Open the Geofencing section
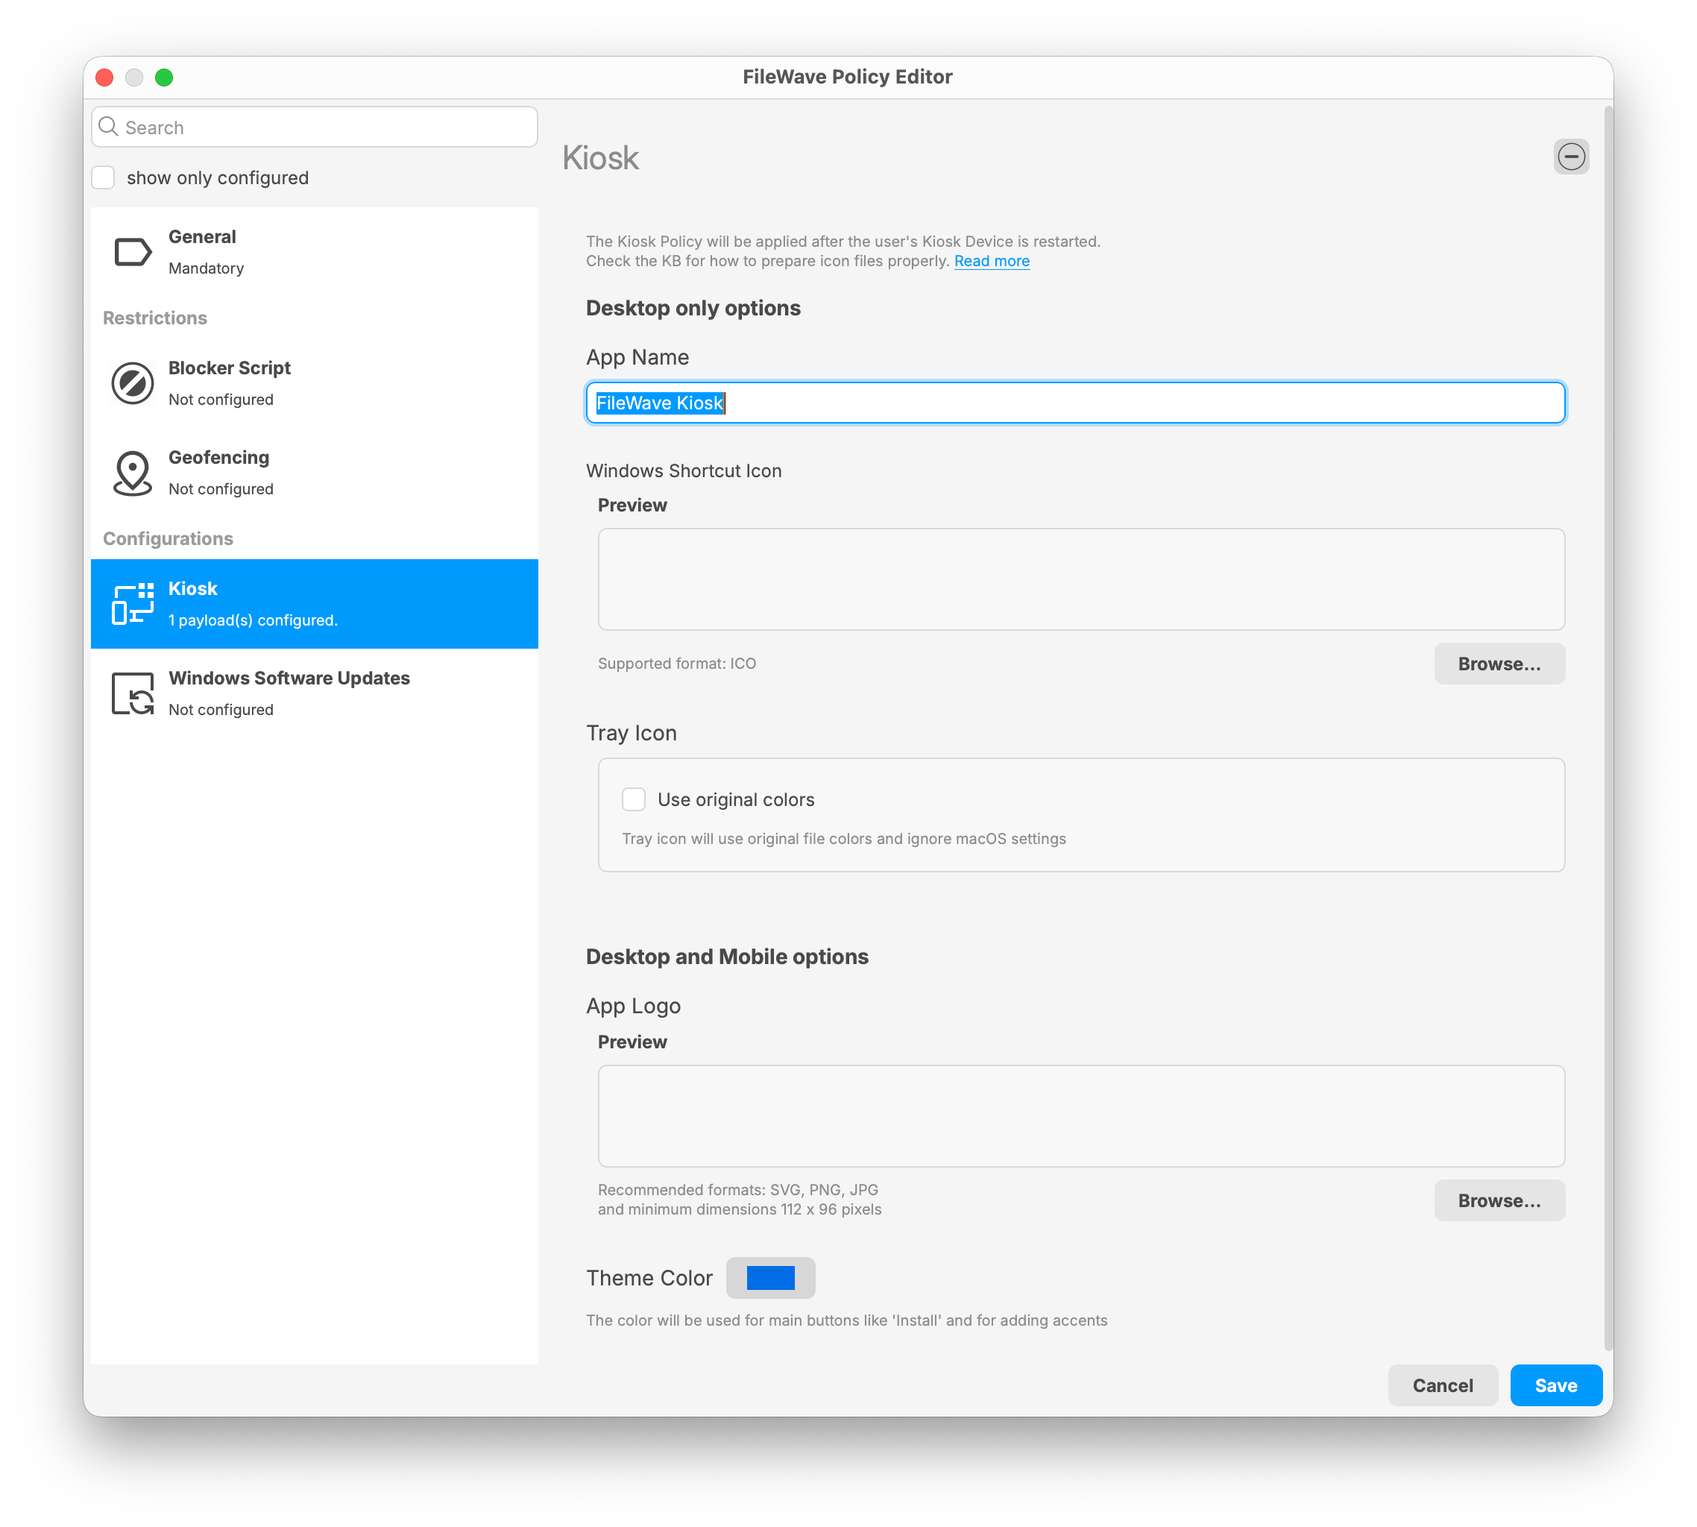1697x1527 pixels. 315,473
